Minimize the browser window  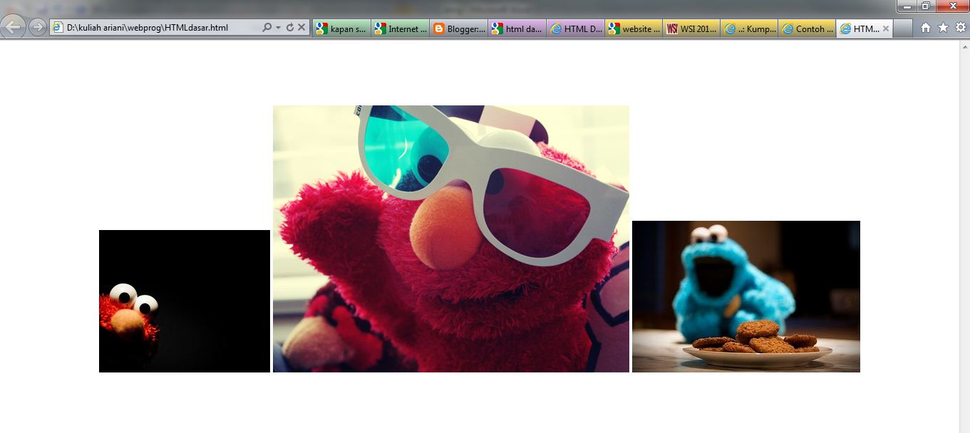(x=907, y=6)
